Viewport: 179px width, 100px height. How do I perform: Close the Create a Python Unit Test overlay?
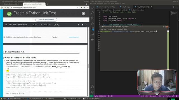(83, 14)
